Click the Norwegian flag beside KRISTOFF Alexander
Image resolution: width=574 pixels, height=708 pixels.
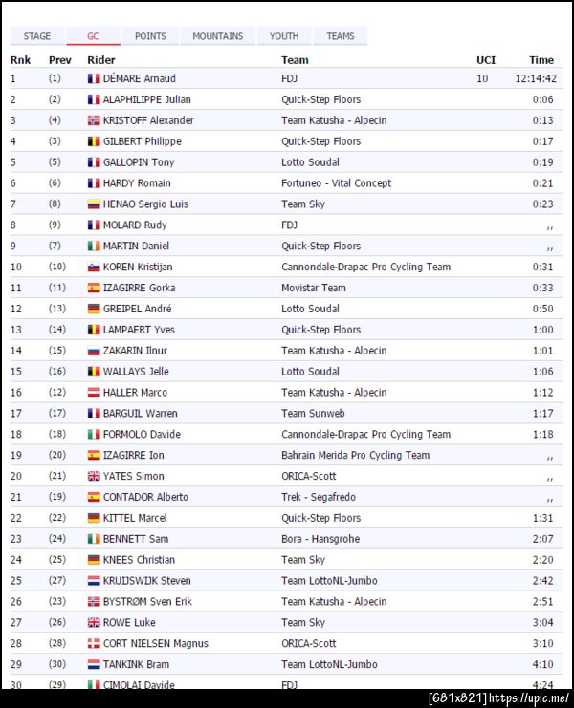pos(94,120)
